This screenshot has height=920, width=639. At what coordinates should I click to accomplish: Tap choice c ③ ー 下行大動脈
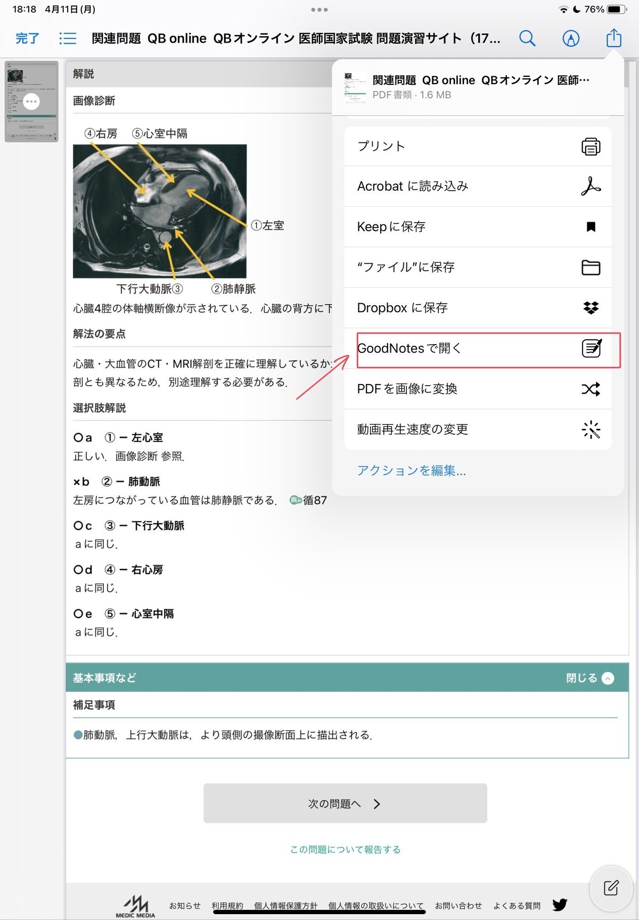129,526
